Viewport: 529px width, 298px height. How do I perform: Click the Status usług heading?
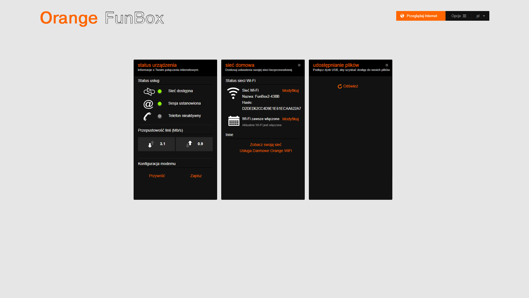149,81
